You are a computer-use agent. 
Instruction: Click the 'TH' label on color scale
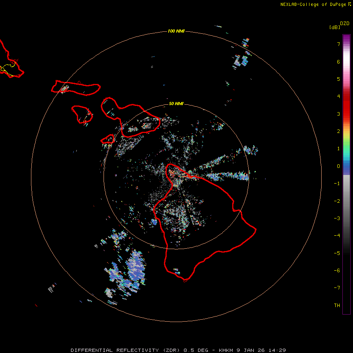click(x=337, y=306)
